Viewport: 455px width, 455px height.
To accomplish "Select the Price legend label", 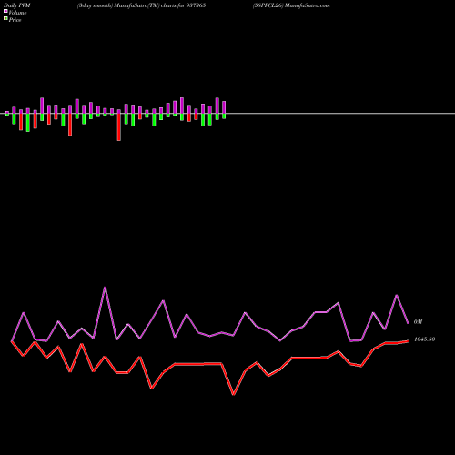I will point(15,20).
